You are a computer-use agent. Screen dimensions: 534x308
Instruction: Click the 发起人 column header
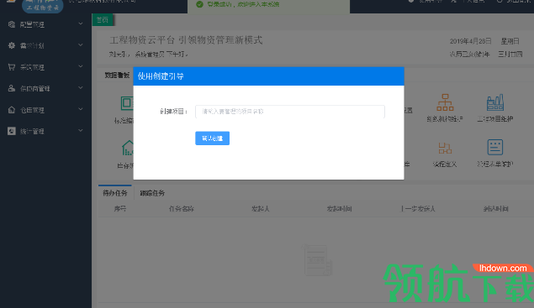pos(260,208)
